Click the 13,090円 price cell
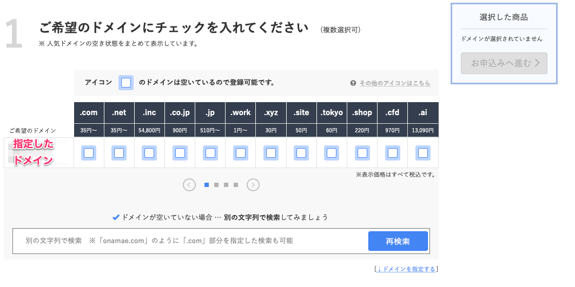 click(x=423, y=130)
